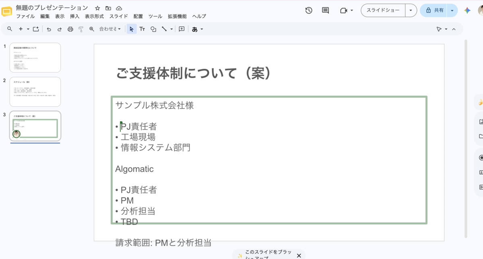483x259 pixels.
Task: Select slide 1 thumbnail in filmstrip
Action: 35,58
